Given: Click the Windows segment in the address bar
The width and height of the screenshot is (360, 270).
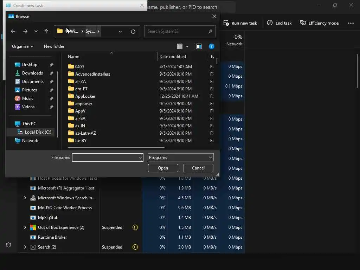Looking at the screenshot, I should point(74,31).
